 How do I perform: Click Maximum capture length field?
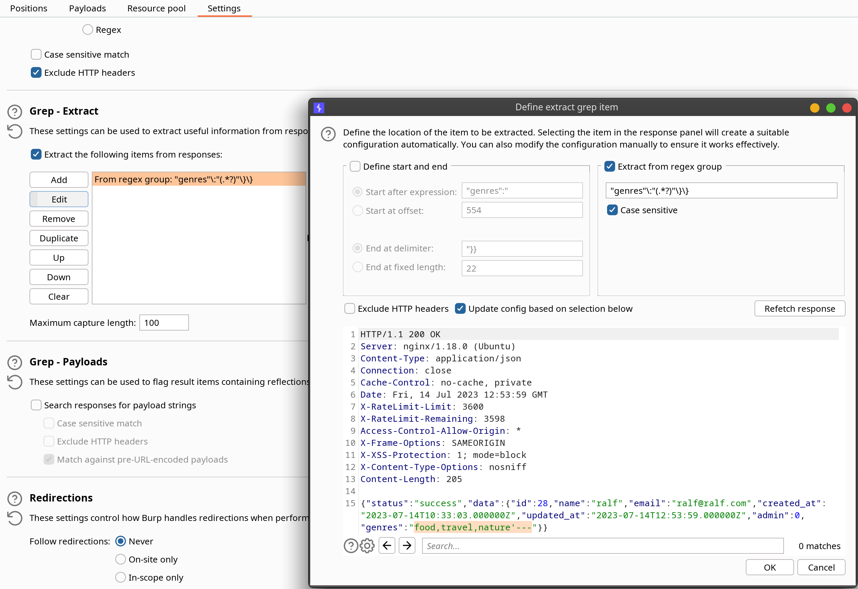(164, 323)
